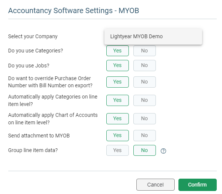Click the Select your Company label

click(x=33, y=36)
